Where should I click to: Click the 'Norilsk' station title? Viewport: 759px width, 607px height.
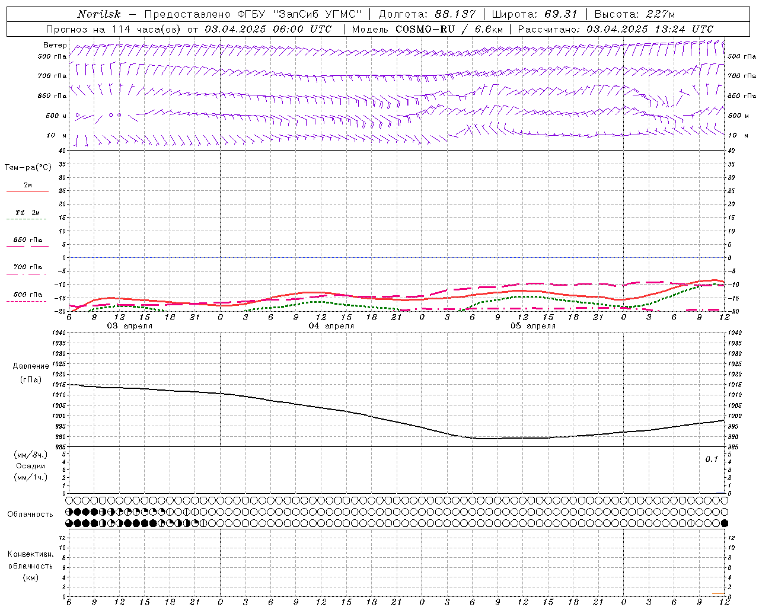click(99, 14)
